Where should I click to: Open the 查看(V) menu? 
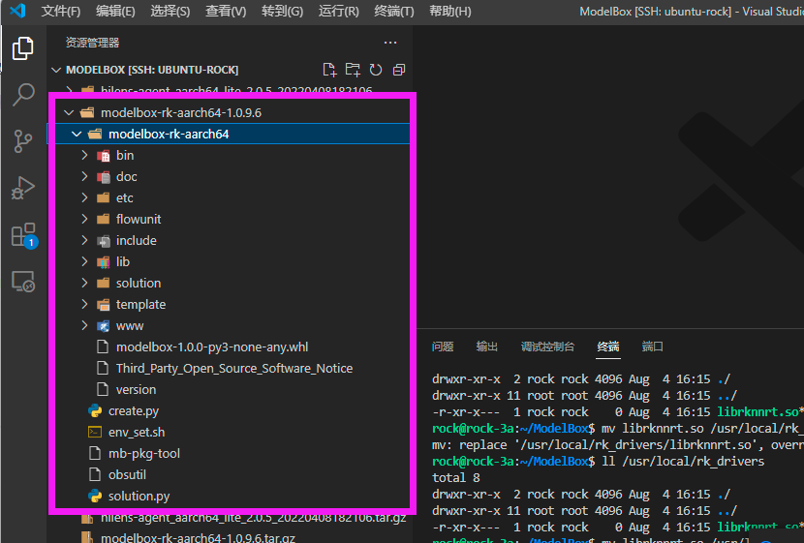tap(226, 11)
